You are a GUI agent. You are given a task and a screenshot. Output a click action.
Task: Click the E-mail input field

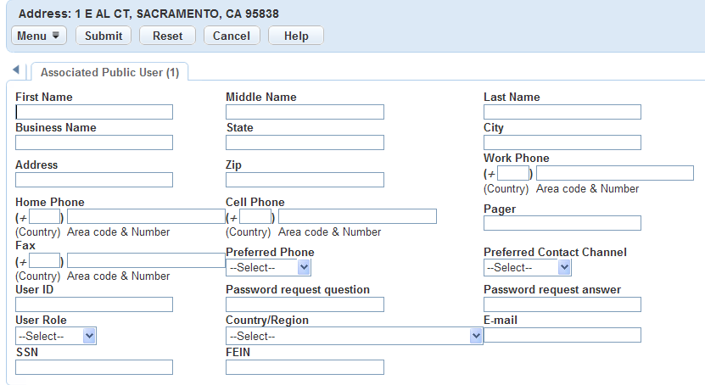pyautogui.click(x=562, y=335)
